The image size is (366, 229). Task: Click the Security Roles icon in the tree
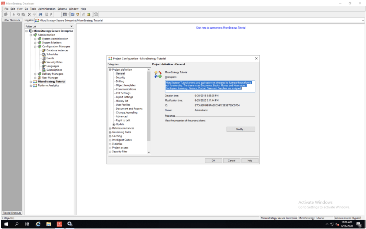click(x=44, y=62)
